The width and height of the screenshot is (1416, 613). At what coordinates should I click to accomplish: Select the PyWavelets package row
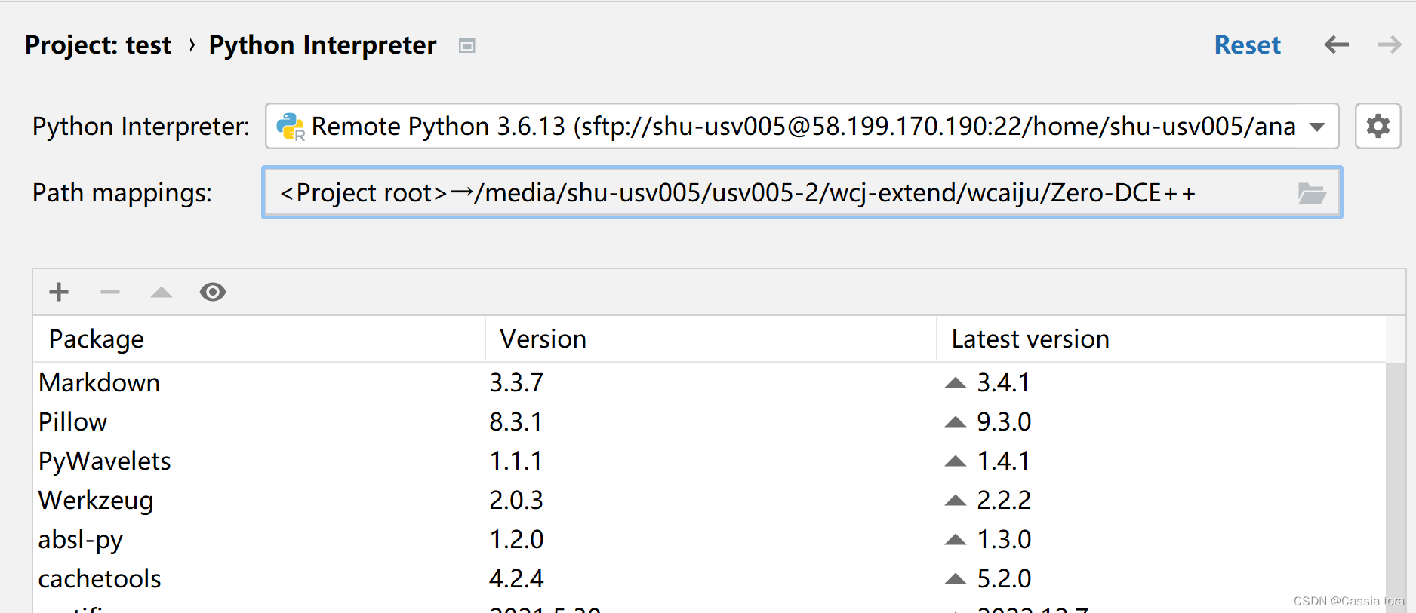coord(710,461)
